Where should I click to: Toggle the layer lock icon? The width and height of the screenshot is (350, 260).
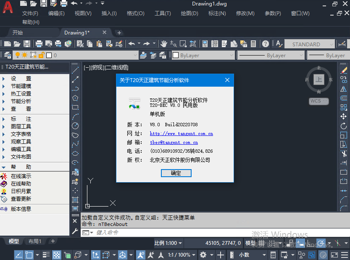click(x=41, y=55)
